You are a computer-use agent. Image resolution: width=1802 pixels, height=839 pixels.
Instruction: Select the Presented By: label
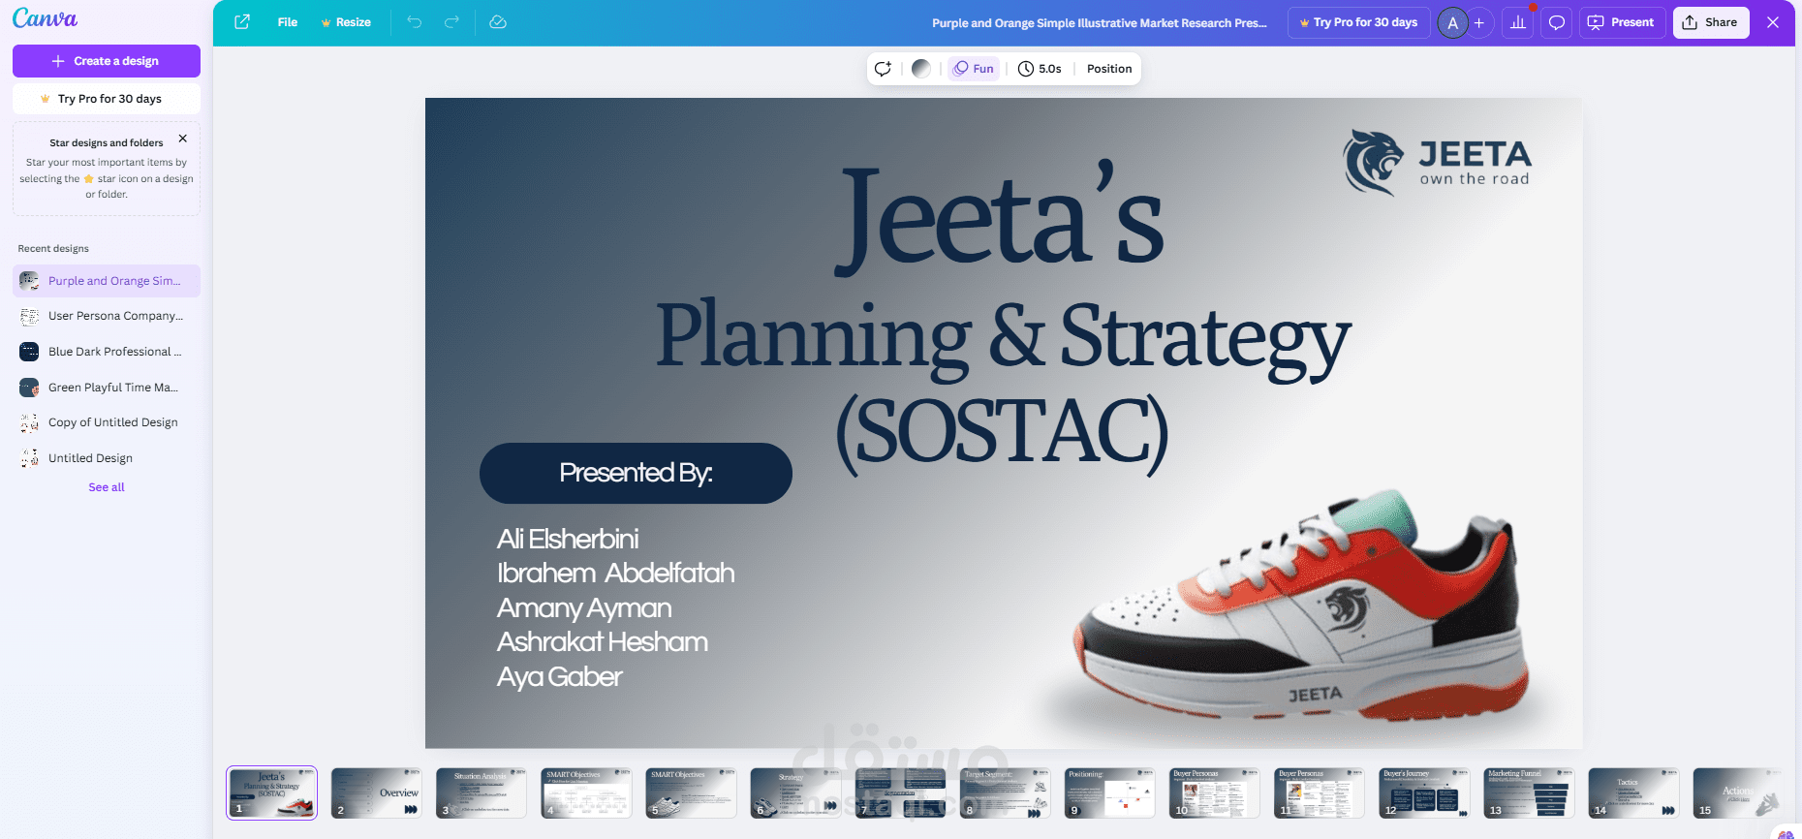636,473
